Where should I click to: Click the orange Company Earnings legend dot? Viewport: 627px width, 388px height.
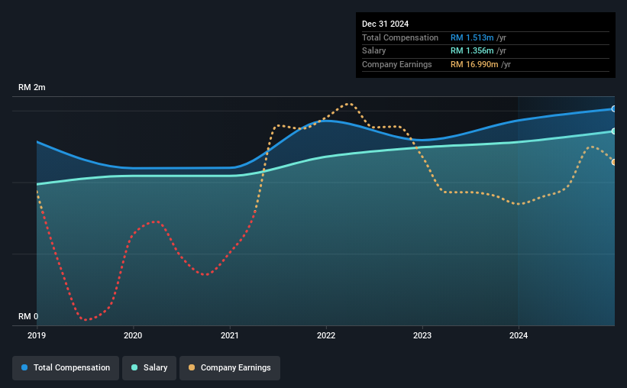click(x=192, y=367)
